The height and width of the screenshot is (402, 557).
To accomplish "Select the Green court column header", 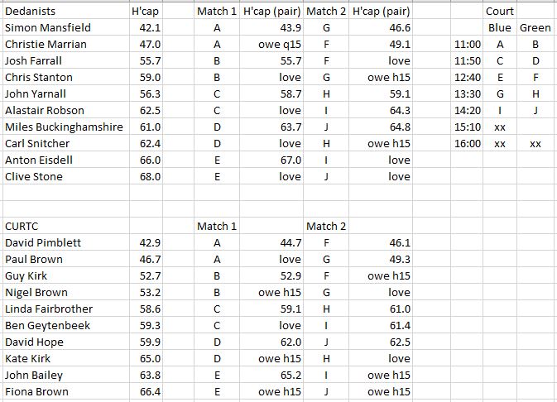I will 535,28.
